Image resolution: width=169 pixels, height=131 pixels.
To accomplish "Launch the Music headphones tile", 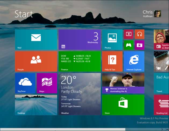I will coord(139,34).
